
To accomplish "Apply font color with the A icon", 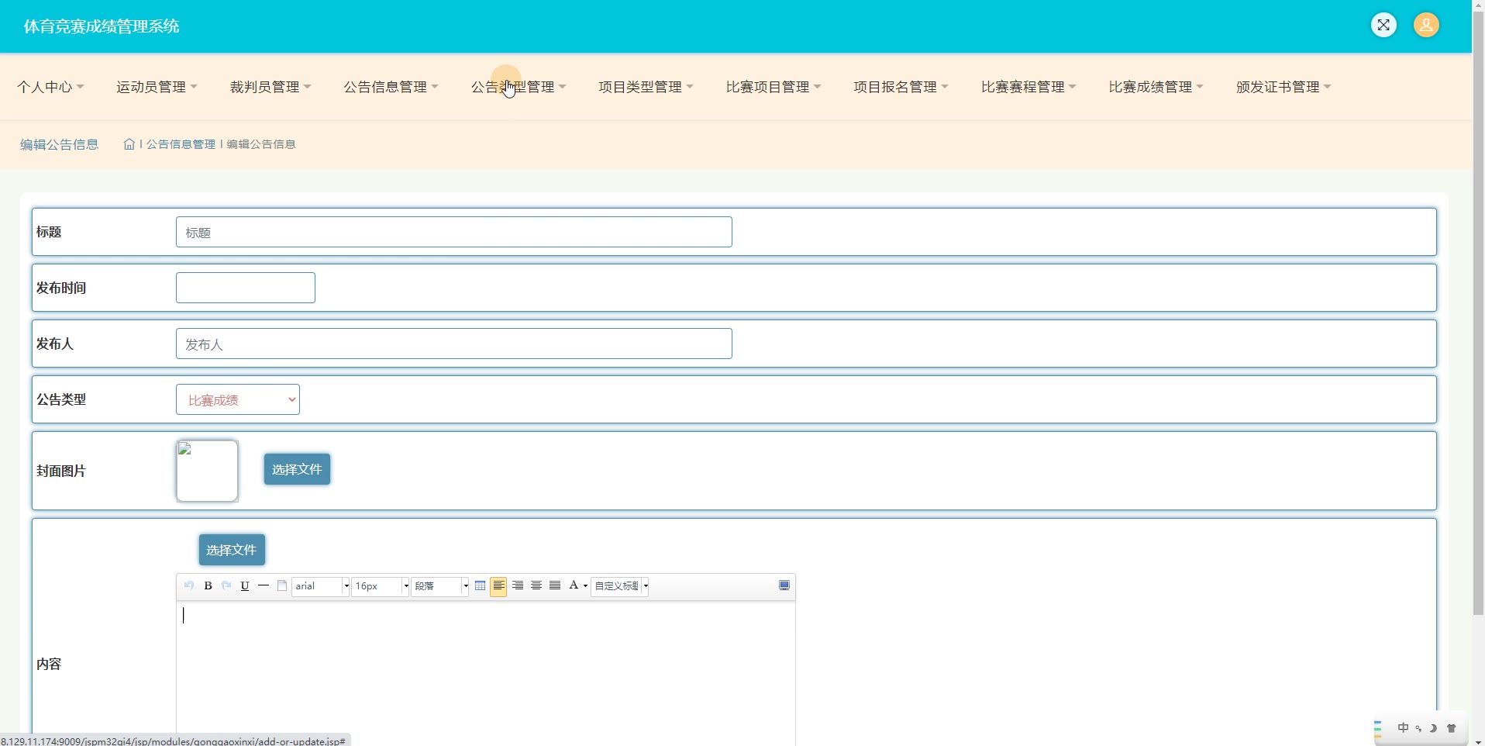I will (574, 585).
